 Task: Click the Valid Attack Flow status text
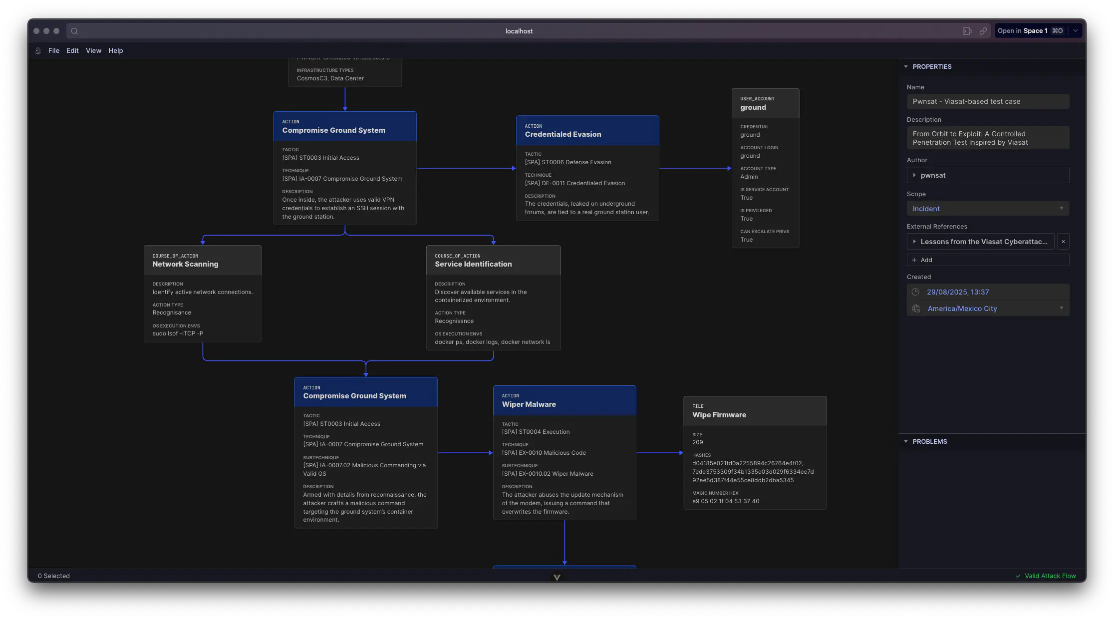tap(1050, 576)
